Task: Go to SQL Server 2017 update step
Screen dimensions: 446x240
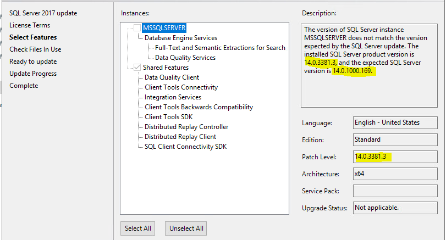Action: pos(43,13)
